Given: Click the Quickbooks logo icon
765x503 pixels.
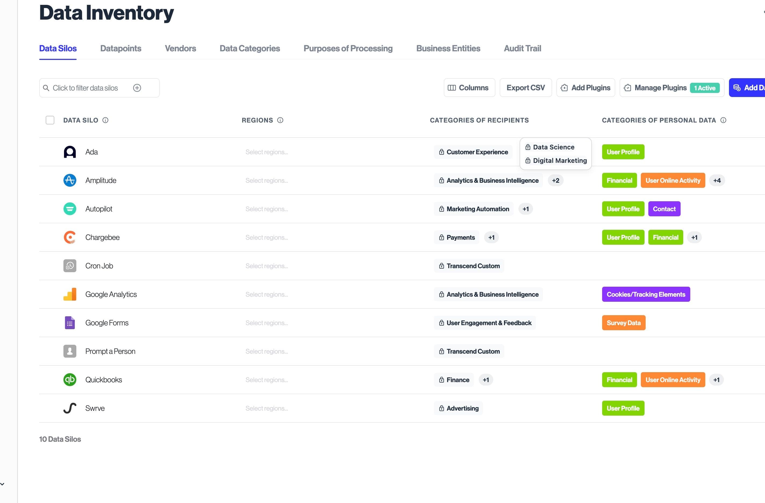Looking at the screenshot, I should pos(70,380).
